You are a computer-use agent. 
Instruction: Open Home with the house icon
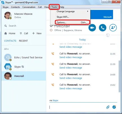tap(6, 33)
